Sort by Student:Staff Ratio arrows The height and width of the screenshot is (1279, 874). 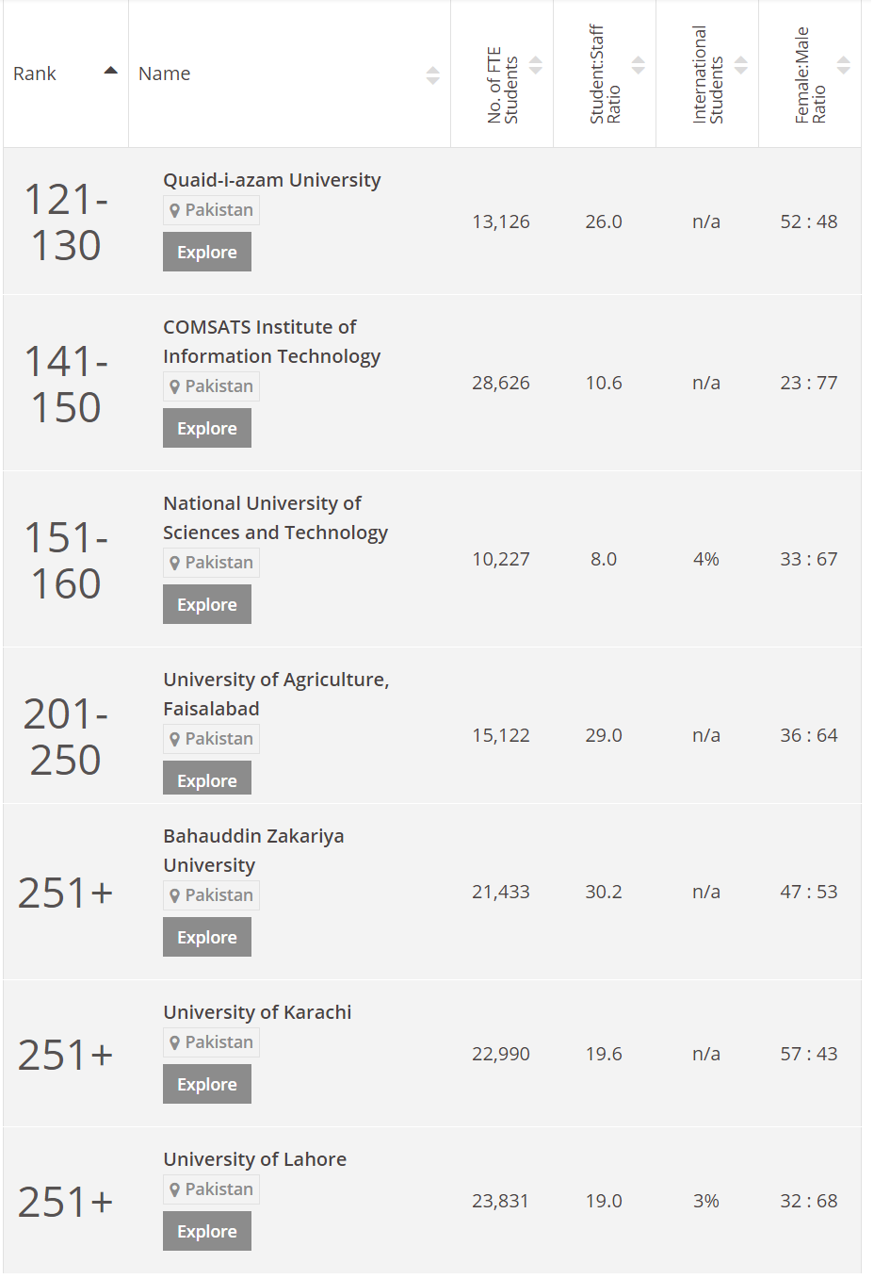tap(639, 65)
